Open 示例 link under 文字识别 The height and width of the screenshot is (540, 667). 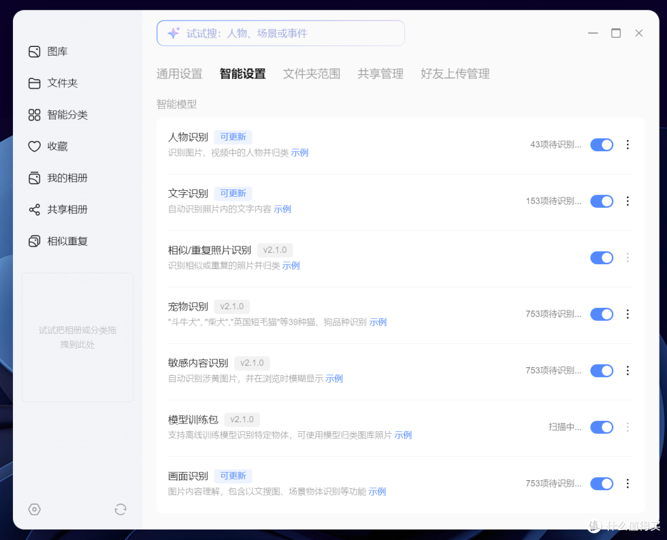[282, 209]
